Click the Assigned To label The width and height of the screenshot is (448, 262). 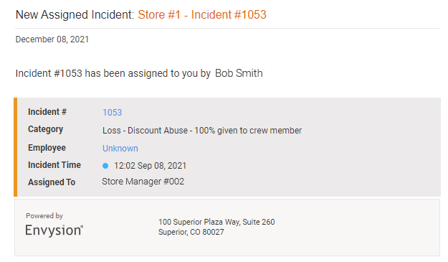pyautogui.click(x=52, y=182)
